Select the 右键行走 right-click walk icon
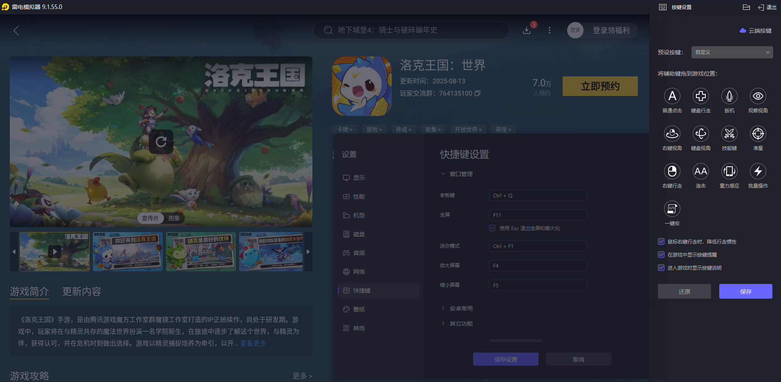The height and width of the screenshot is (382, 781). (x=672, y=171)
